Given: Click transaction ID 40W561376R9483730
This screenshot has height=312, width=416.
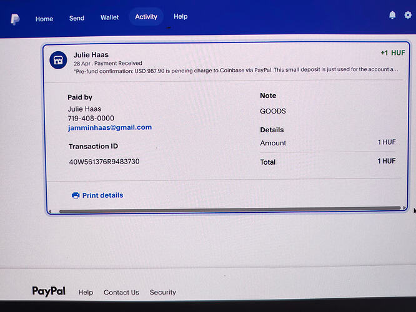Looking at the screenshot, I should coord(104,162).
